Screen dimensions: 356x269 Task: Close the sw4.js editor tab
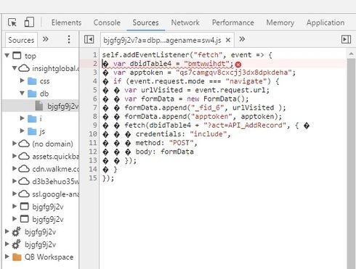click(228, 40)
